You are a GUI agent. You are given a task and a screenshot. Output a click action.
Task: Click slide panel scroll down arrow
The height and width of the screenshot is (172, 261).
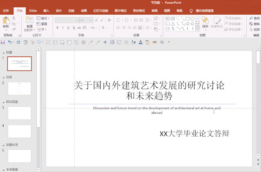point(38,170)
